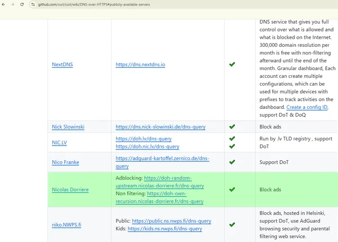Select 'Kids:' label in niko.NWPS.fi row

click(x=121, y=228)
